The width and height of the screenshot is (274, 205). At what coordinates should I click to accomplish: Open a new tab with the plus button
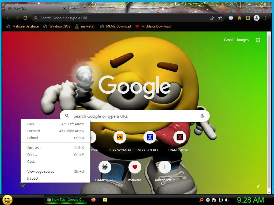(x=75, y=8)
